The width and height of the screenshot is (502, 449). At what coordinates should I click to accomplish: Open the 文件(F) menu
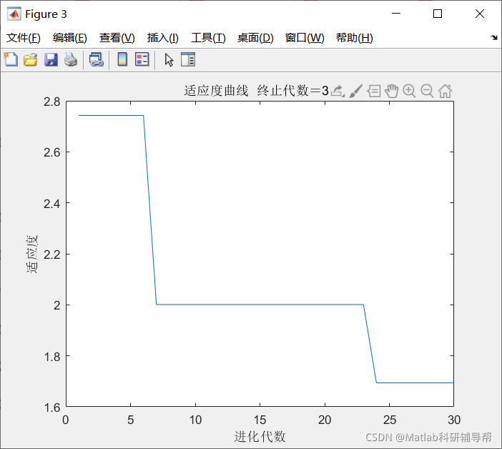click(24, 38)
